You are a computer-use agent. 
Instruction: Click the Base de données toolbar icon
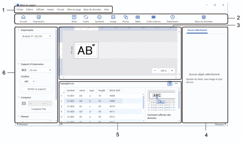pos(204,17)
